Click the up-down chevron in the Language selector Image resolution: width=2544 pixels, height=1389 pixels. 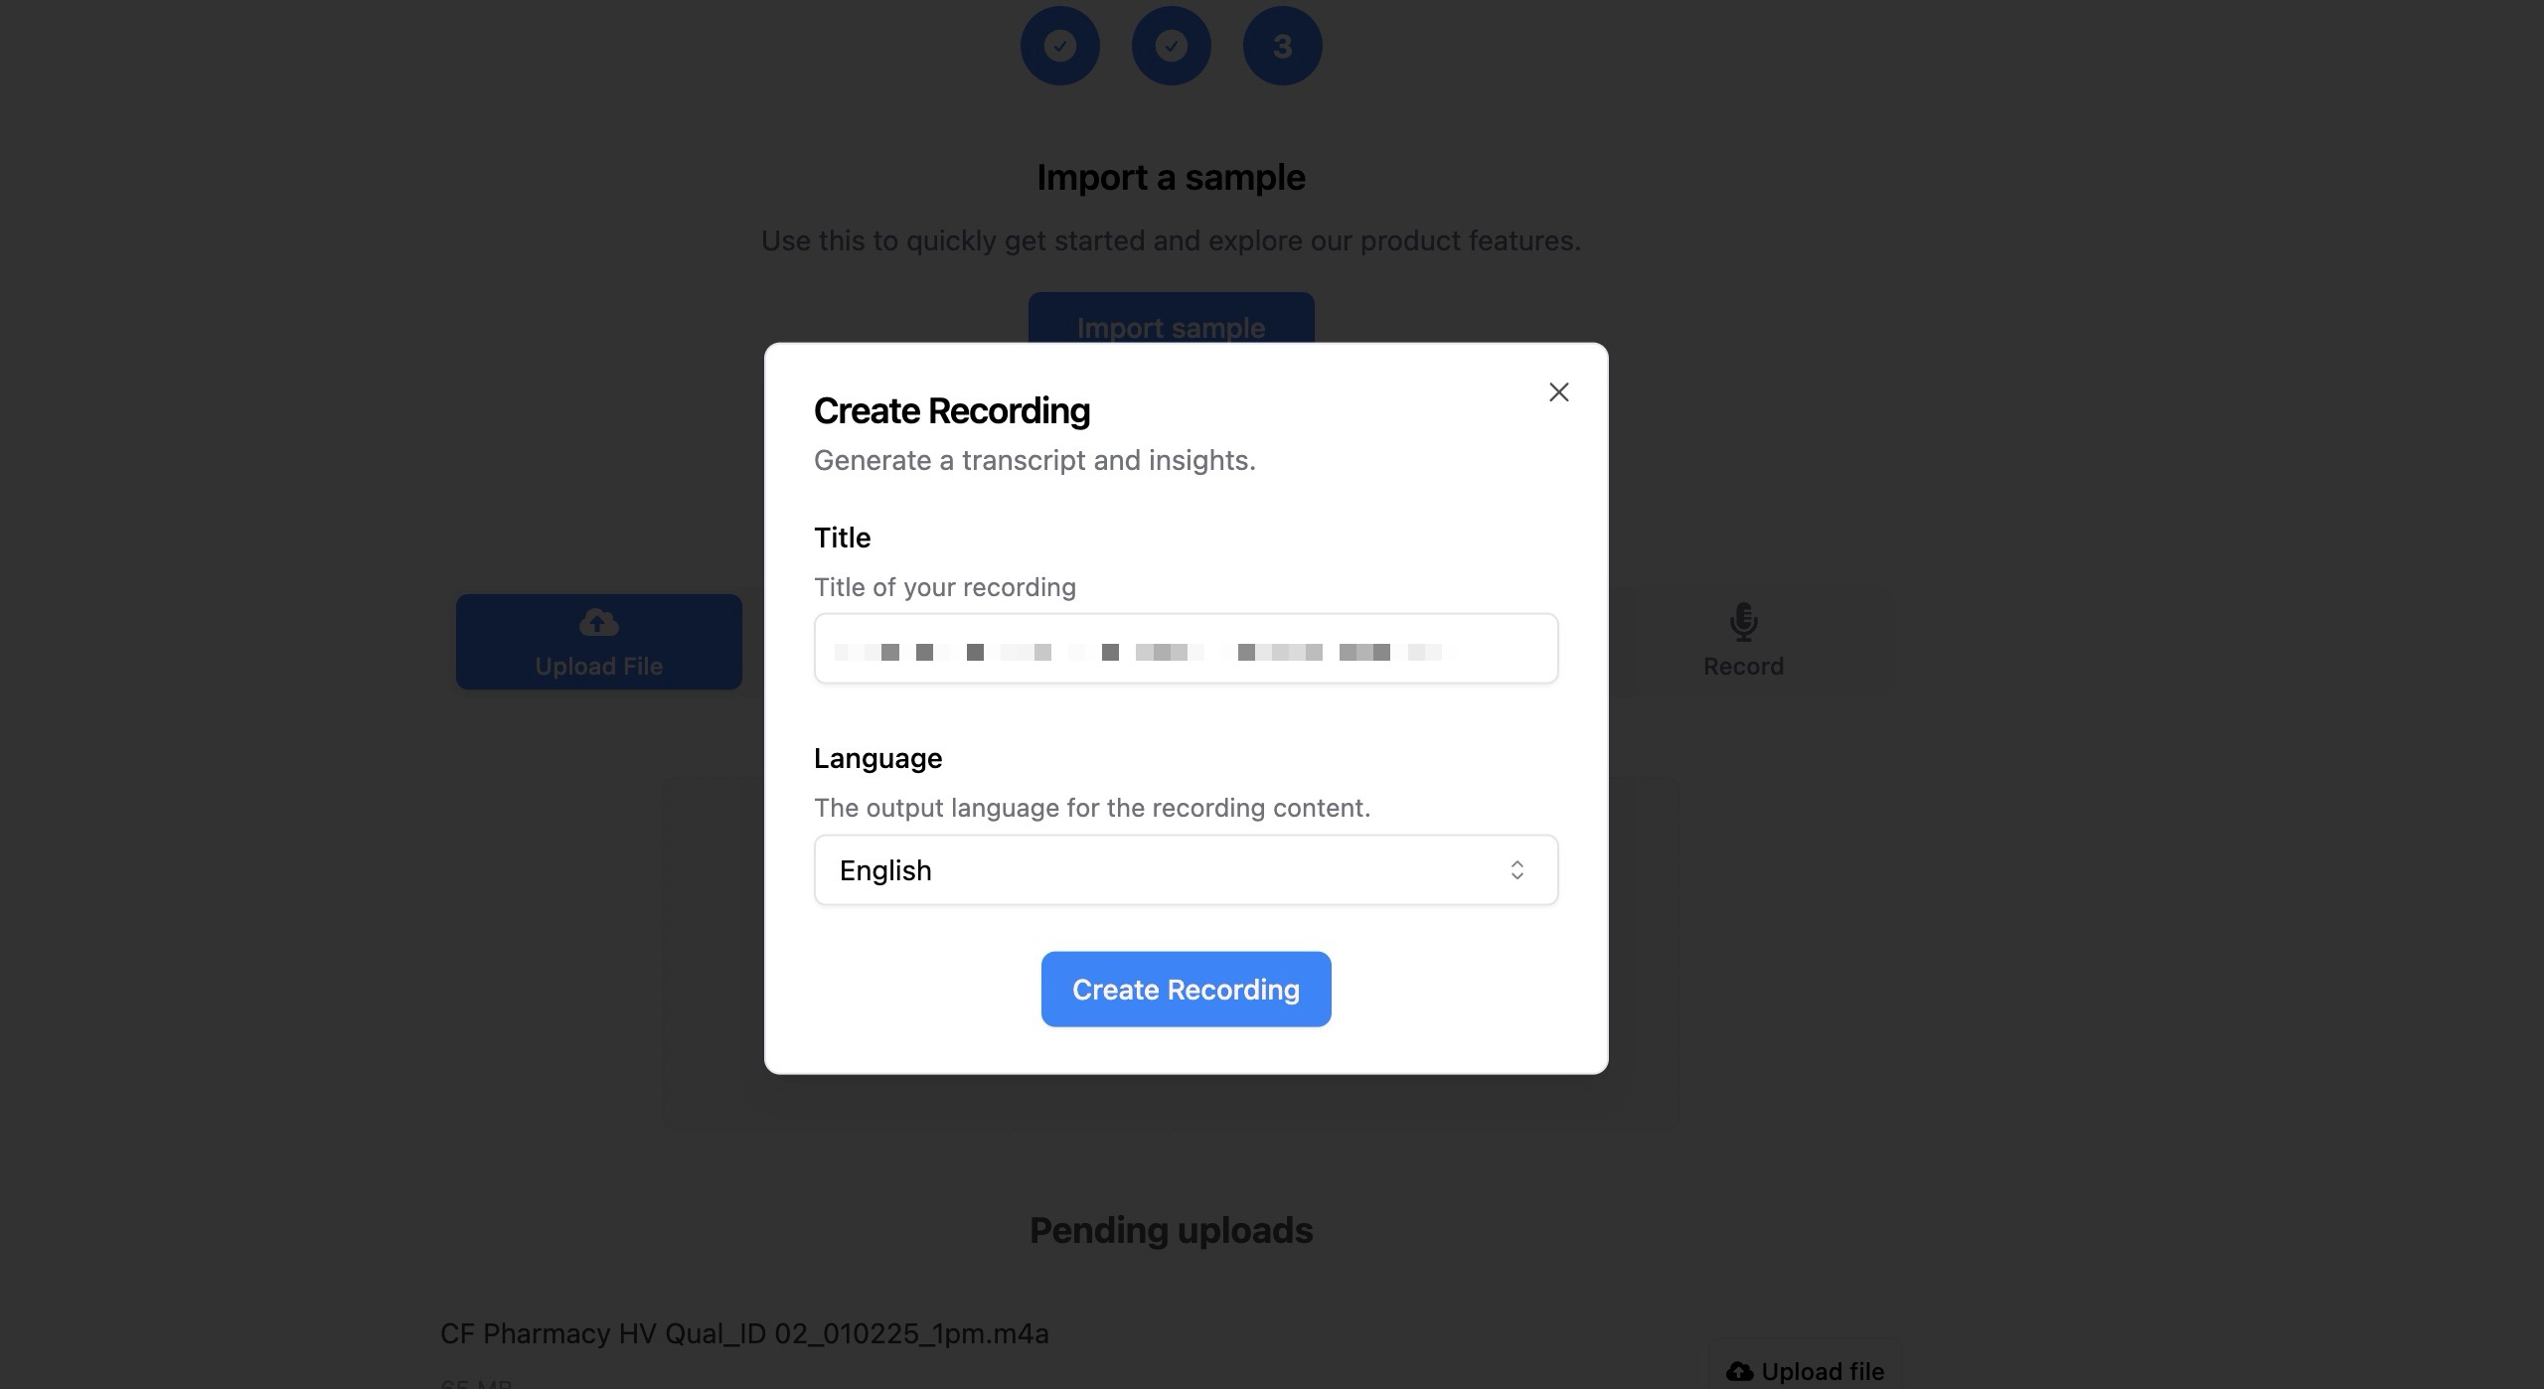(1516, 870)
